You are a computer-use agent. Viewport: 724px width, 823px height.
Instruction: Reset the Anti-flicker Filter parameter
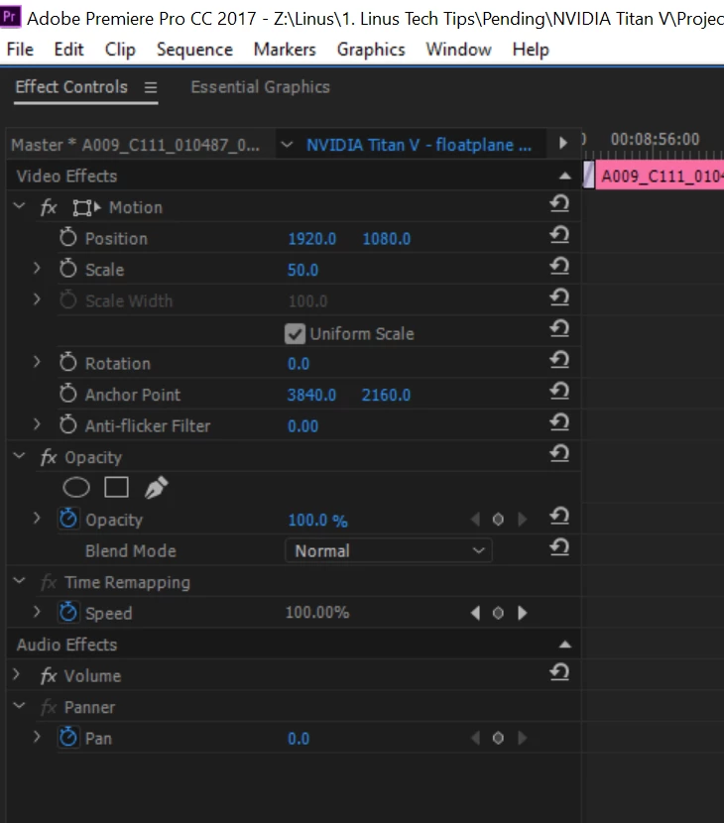point(559,422)
